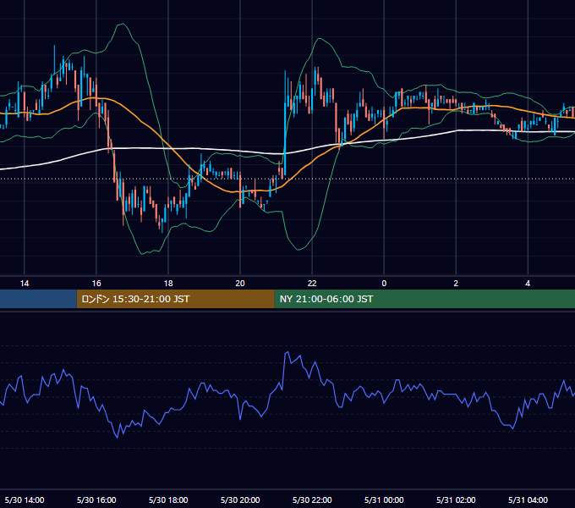Viewport: 575px width, 508px height.
Task: Click the 5/30 16:00 date label
Action: pyautogui.click(x=96, y=500)
